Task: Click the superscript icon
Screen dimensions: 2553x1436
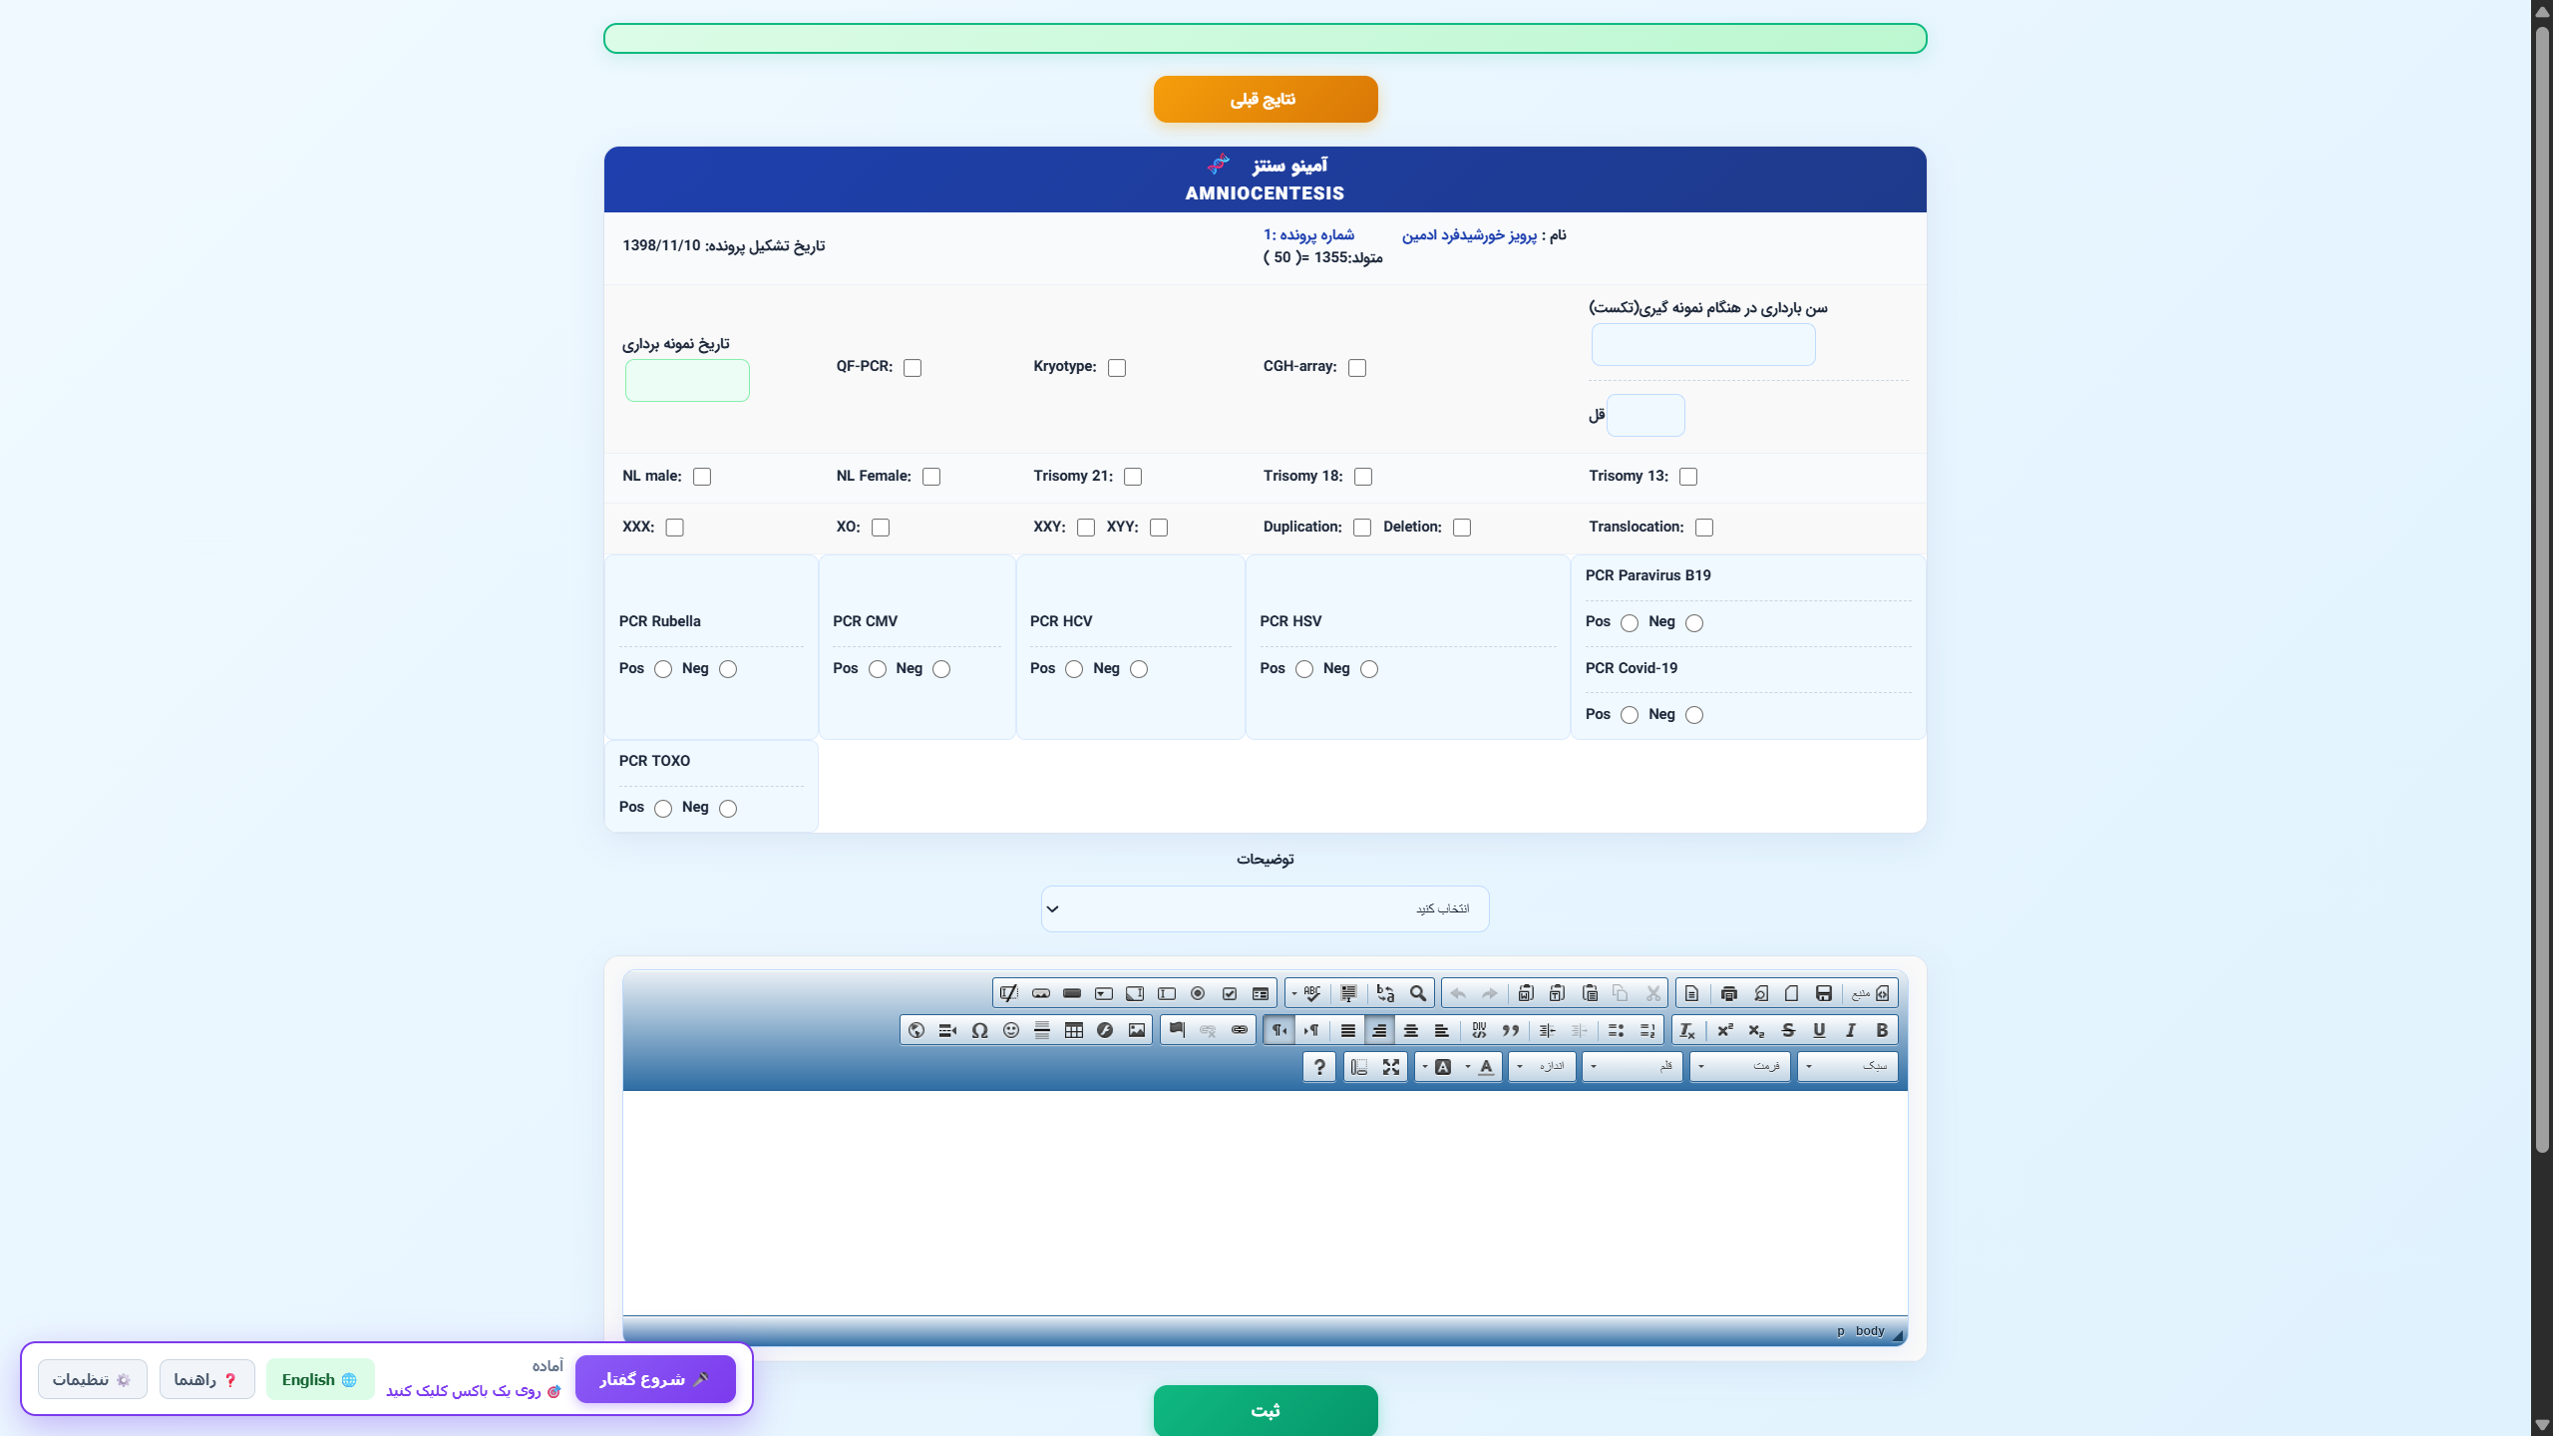Action: 1725,1030
